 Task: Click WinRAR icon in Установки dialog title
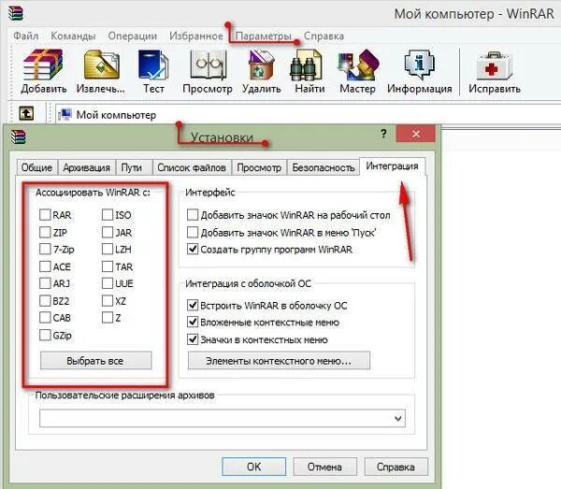pos(19,137)
